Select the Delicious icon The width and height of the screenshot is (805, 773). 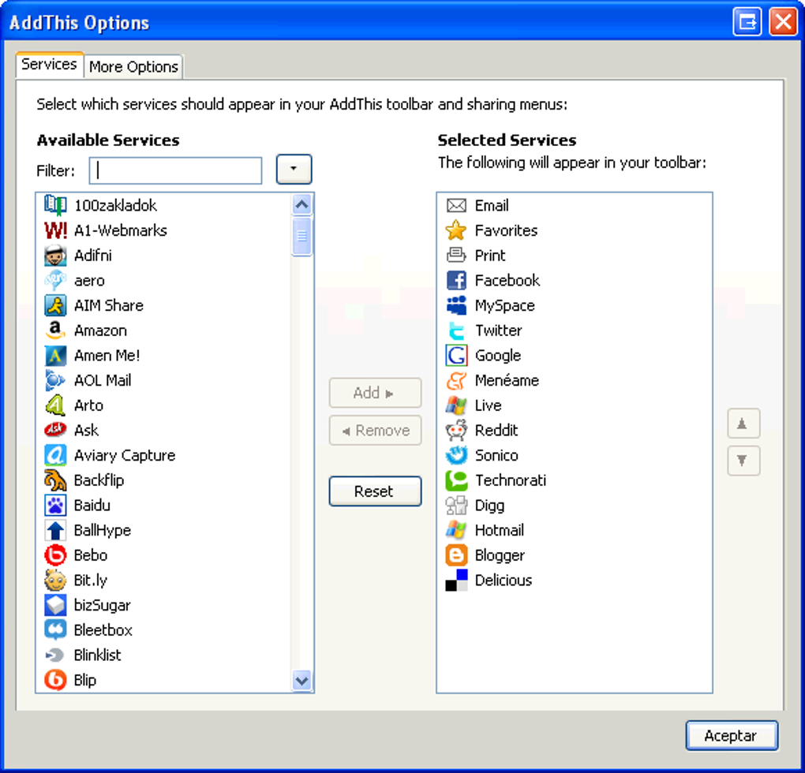(456, 580)
